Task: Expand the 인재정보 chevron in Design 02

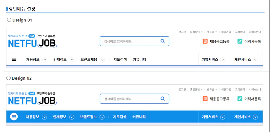Action: (x=72, y=117)
